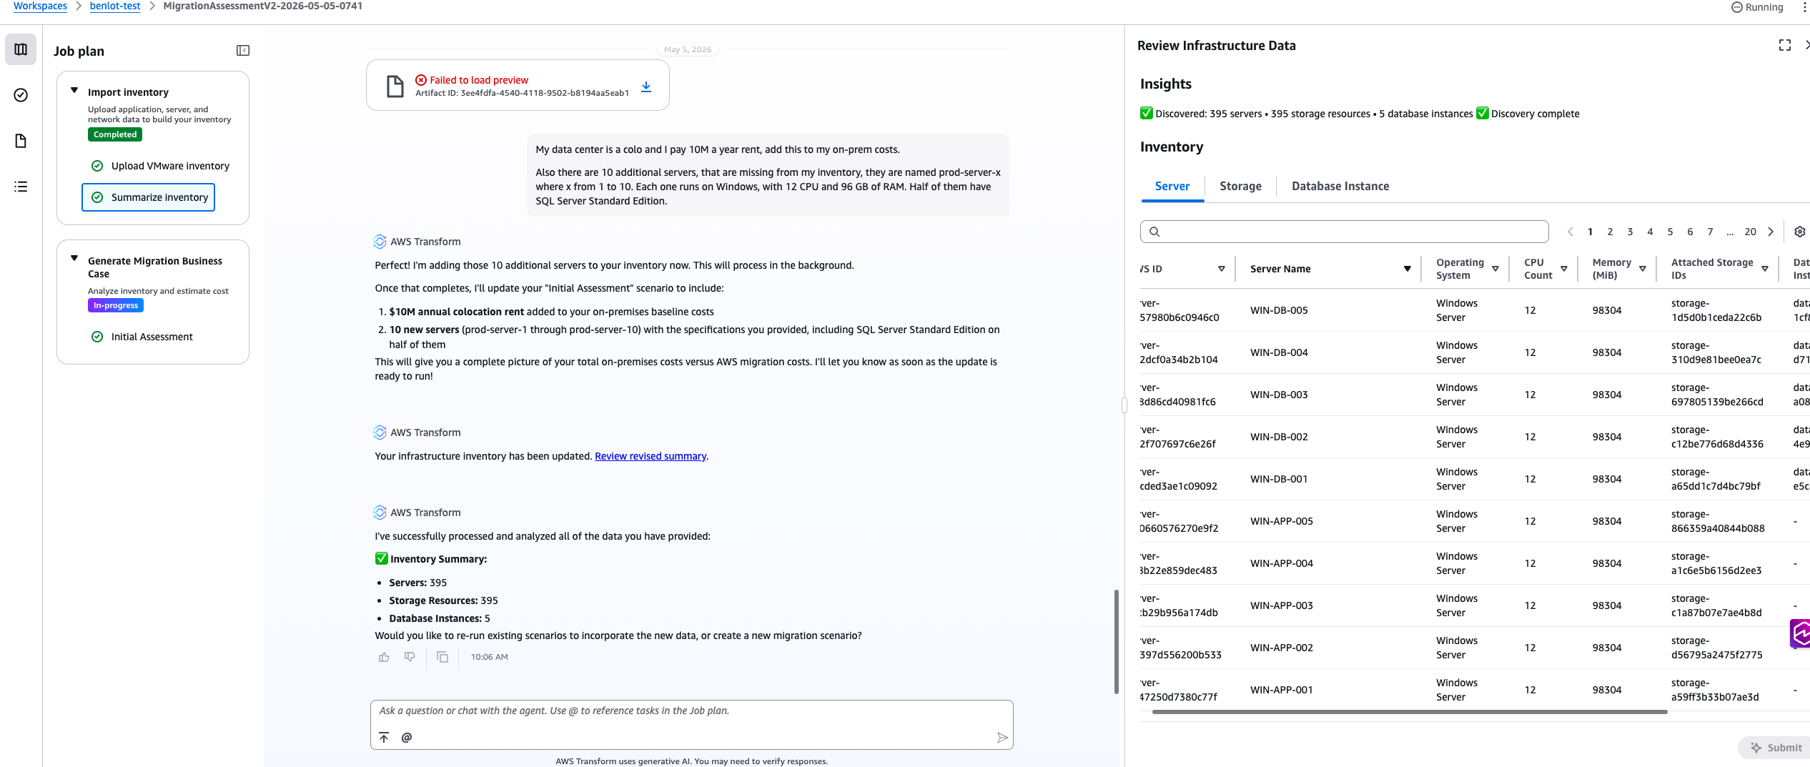Click the floating assistant widget icon

click(x=1800, y=633)
